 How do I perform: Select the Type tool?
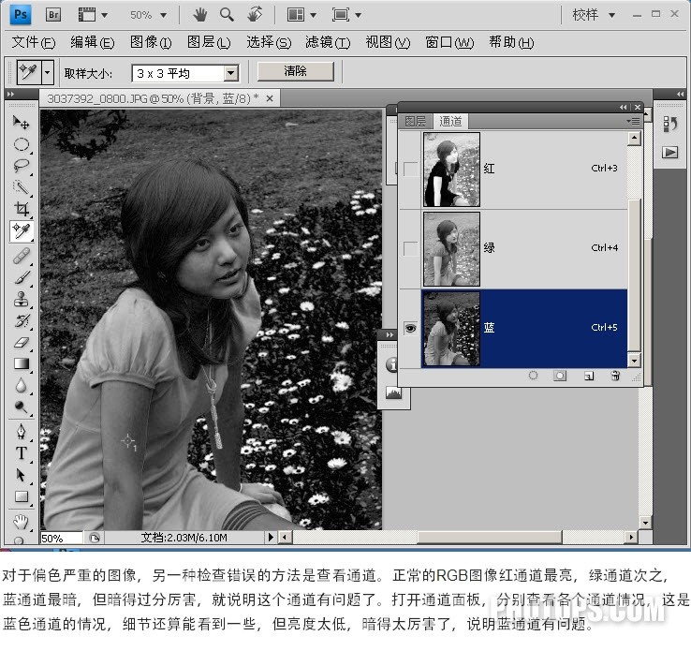[21, 453]
